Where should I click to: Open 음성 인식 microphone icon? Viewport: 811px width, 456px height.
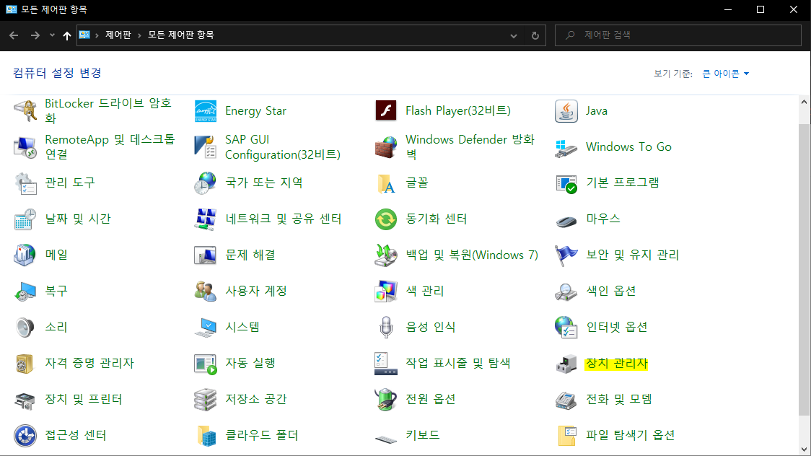(x=386, y=328)
